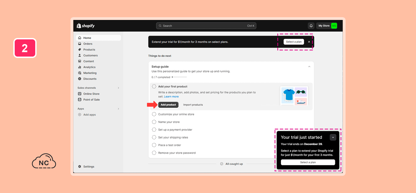
Task: Click Select a plan in trial popup
Action: [308, 162]
